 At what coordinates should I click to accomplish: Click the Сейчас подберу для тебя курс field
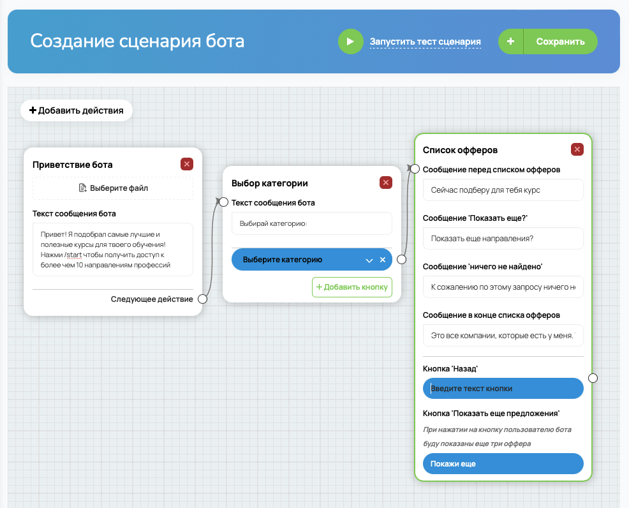[503, 190]
